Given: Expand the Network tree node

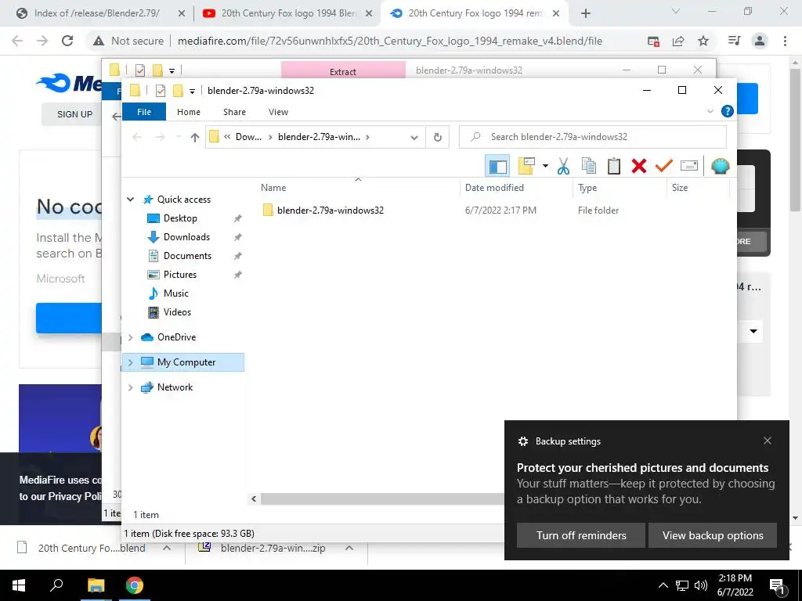Looking at the screenshot, I should coord(131,387).
